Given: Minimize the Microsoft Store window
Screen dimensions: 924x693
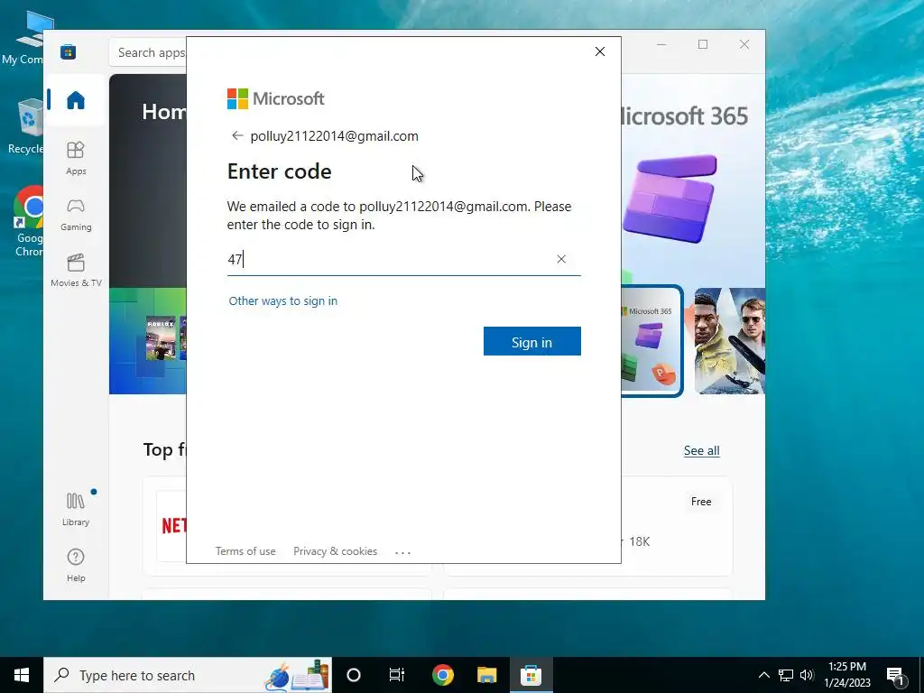Looking at the screenshot, I should coord(661,44).
